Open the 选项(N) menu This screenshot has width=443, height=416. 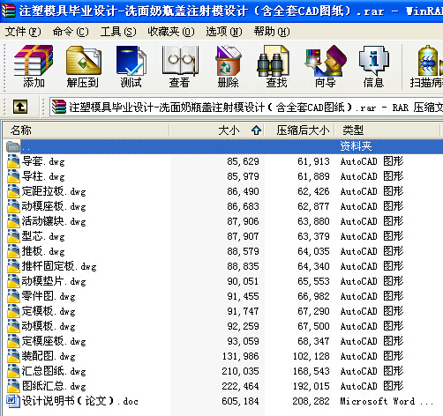pyautogui.click(x=224, y=32)
